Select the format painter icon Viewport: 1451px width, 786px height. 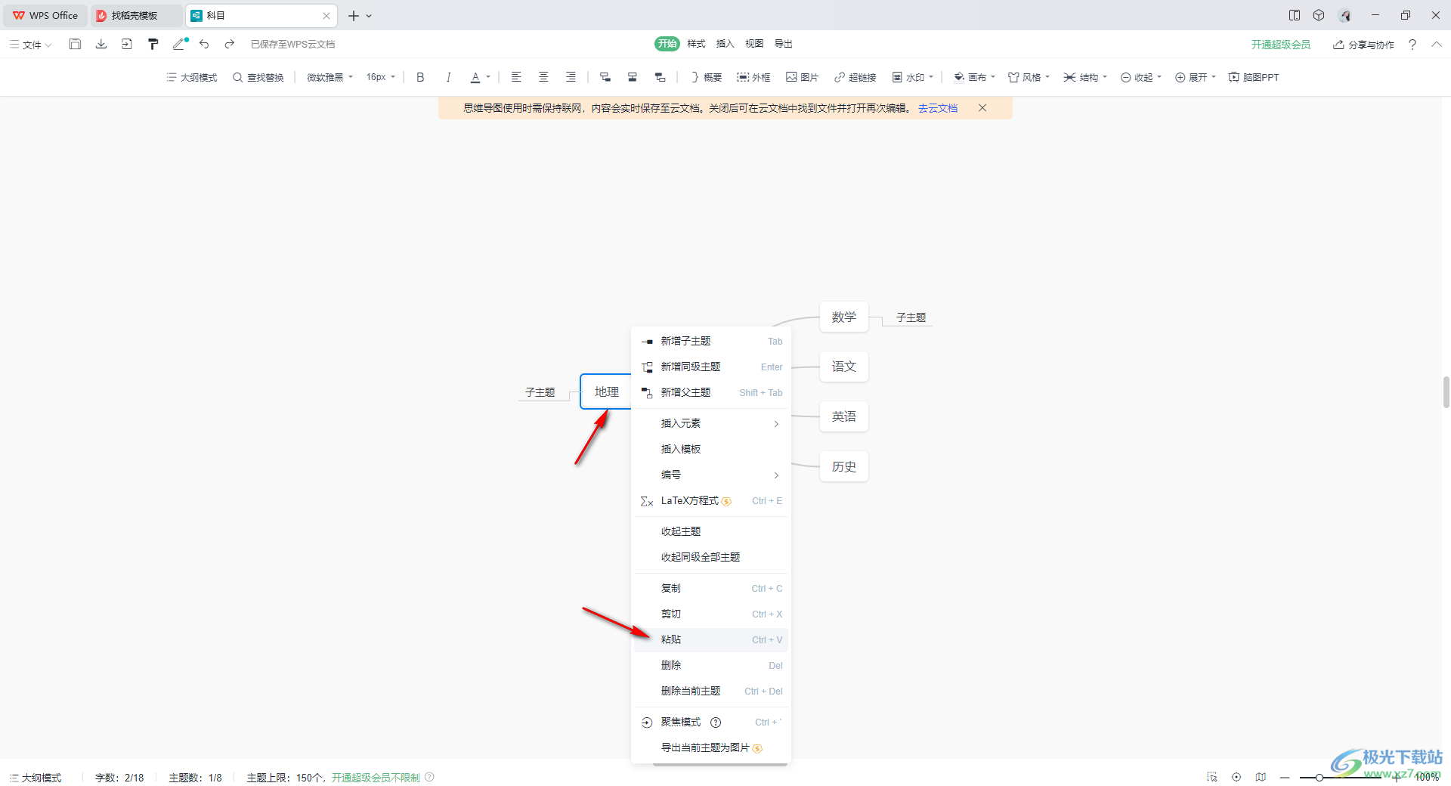point(153,45)
